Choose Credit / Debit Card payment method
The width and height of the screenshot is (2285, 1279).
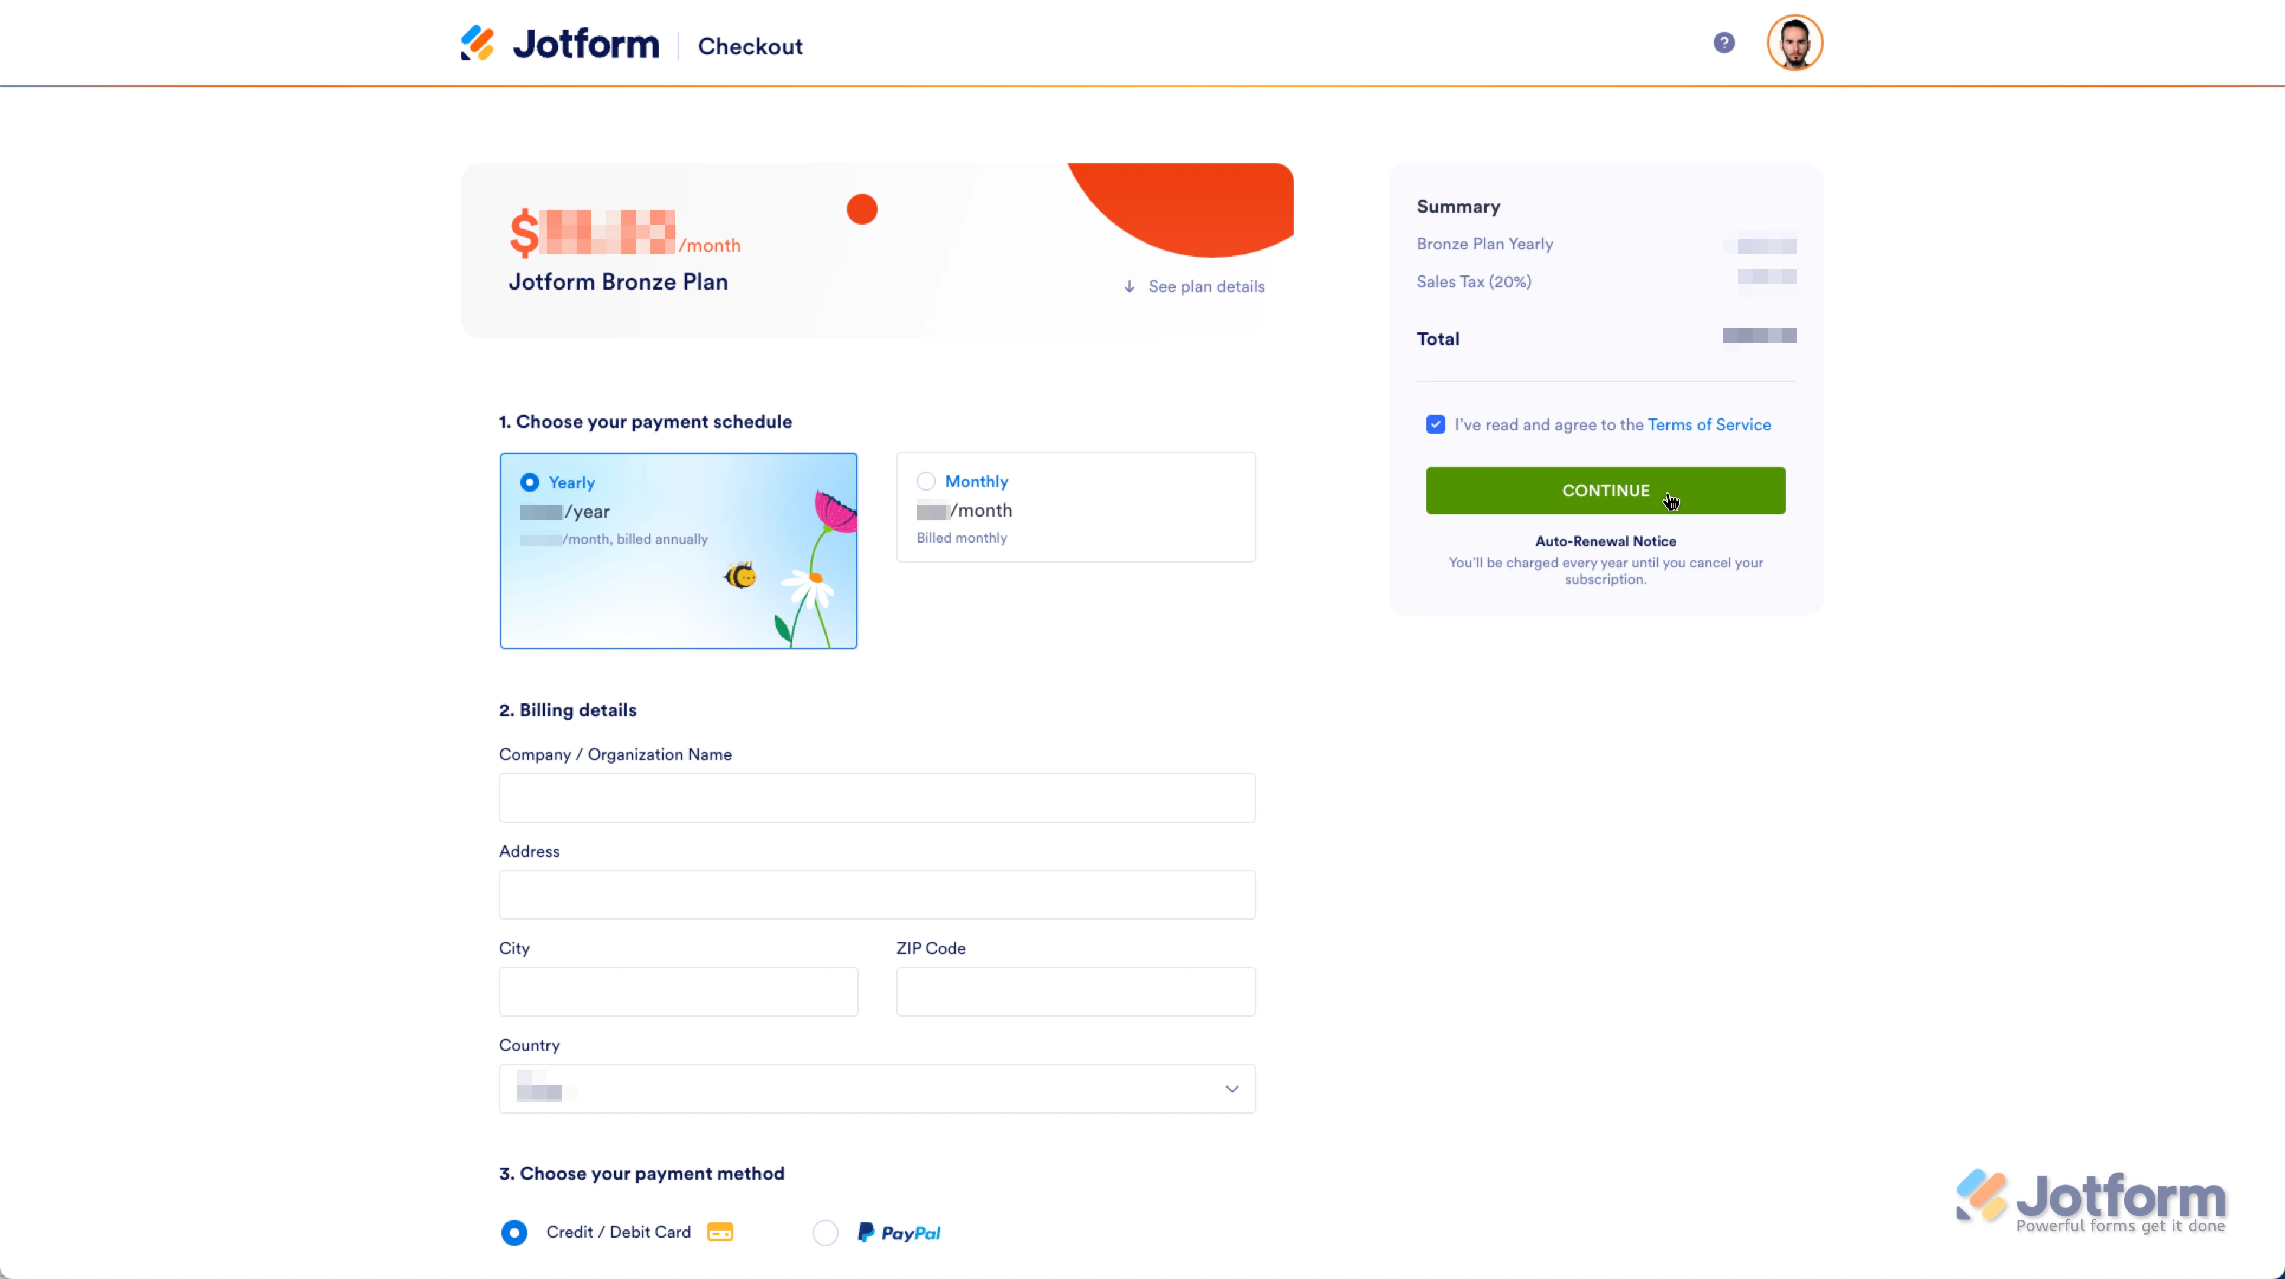(x=514, y=1233)
